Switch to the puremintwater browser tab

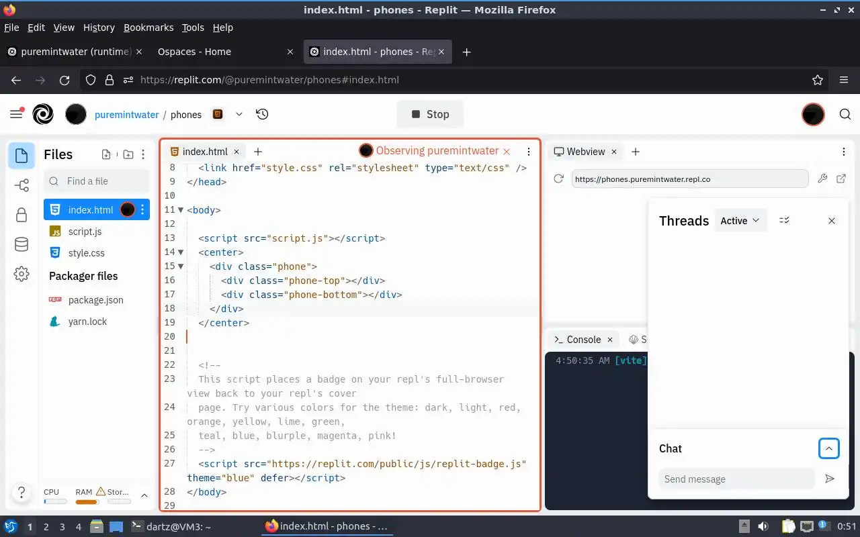pos(74,52)
